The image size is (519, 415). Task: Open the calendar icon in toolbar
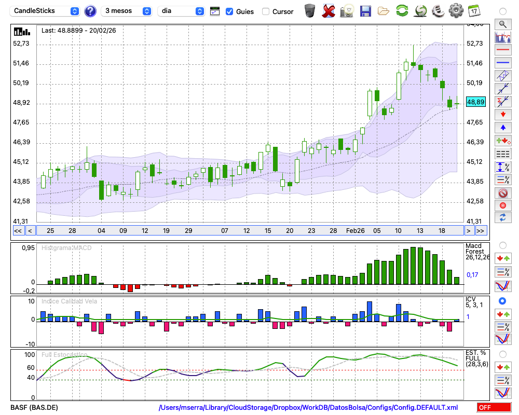point(474,11)
